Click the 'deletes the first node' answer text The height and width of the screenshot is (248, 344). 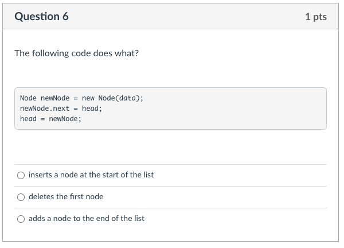(66, 196)
